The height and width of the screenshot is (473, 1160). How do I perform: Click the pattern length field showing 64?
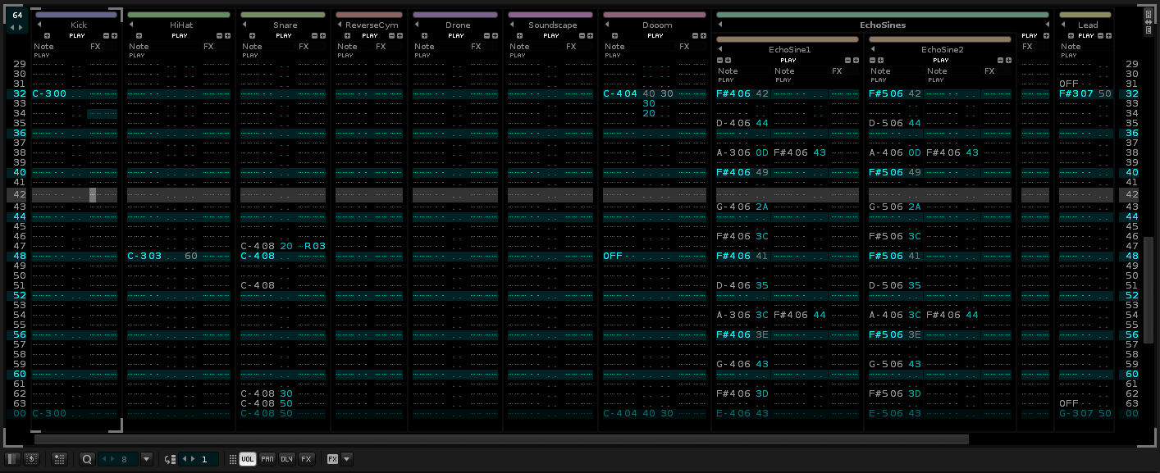(17, 15)
